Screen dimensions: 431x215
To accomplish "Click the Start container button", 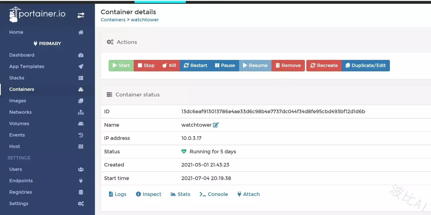I will (121, 65).
